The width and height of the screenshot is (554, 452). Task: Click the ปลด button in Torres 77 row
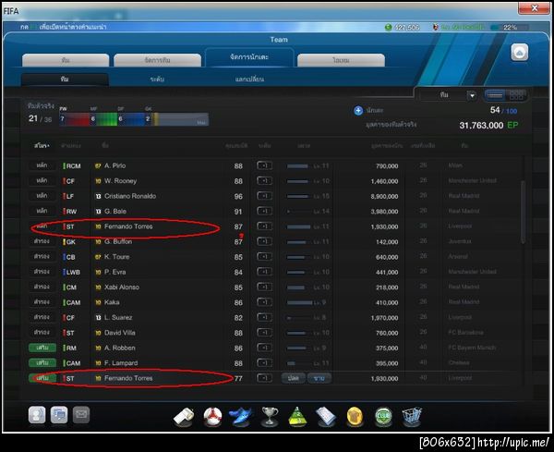[294, 378]
